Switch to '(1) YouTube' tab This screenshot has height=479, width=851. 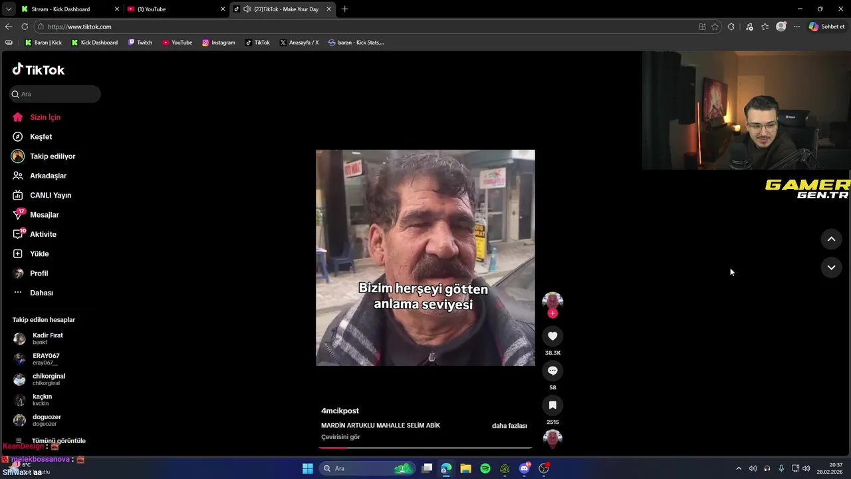(x=176, y=9)
